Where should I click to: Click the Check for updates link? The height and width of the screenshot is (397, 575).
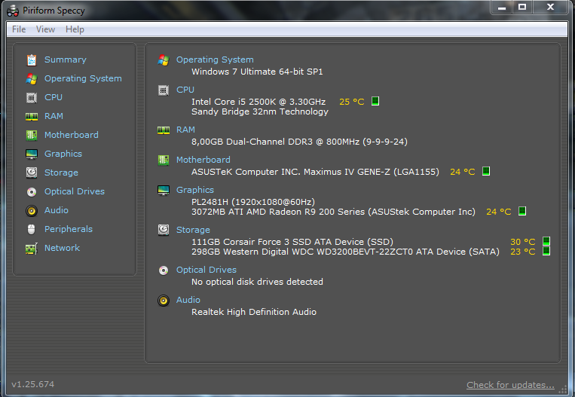510,385
